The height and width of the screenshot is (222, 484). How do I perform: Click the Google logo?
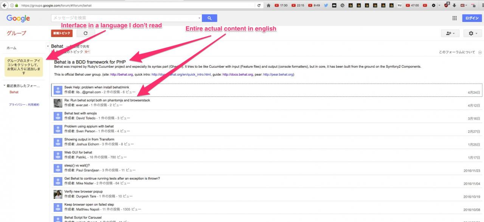18,18
